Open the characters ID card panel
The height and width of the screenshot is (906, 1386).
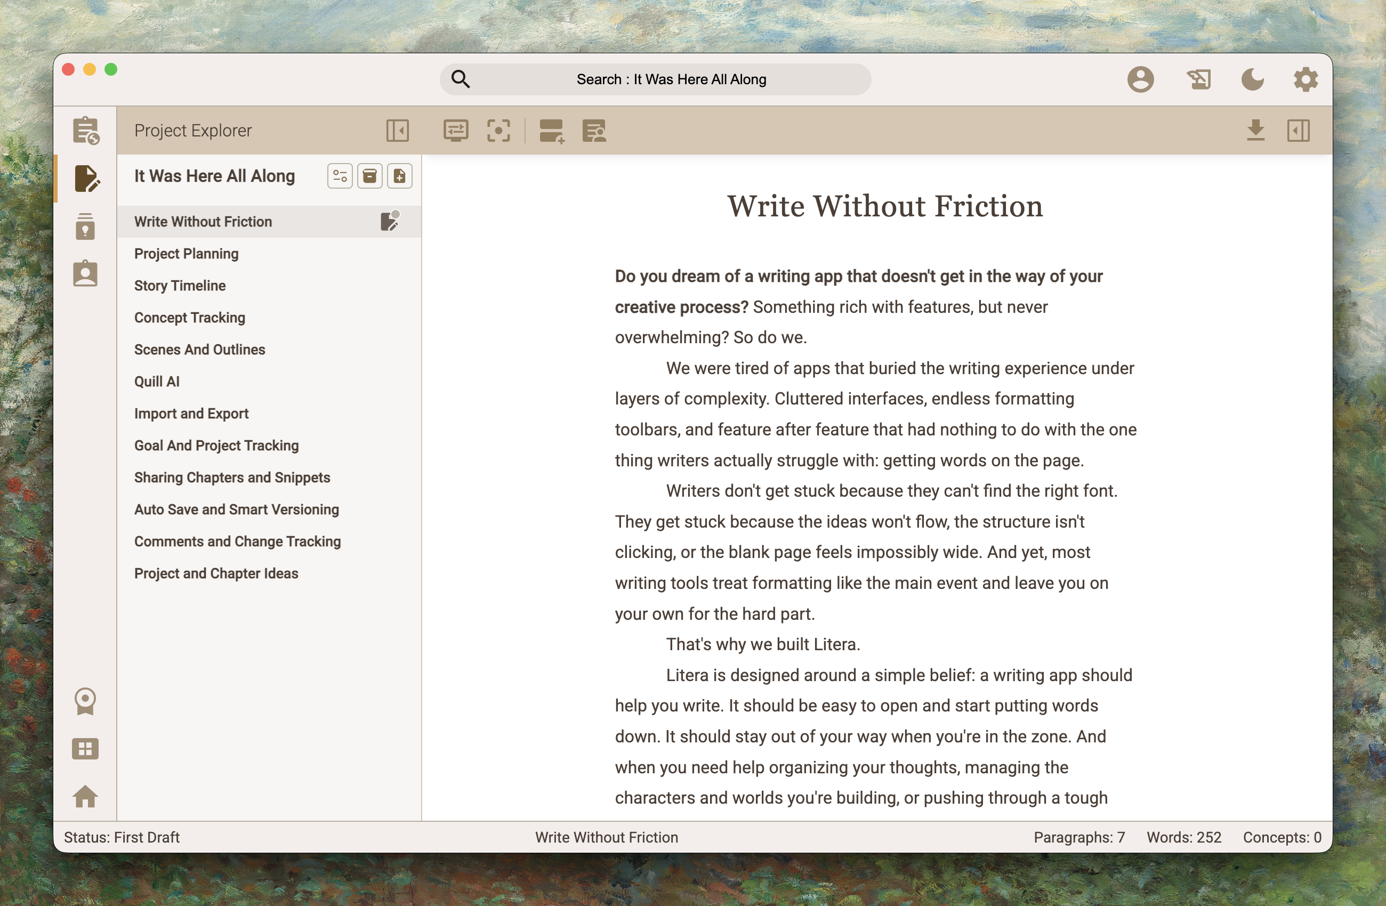point(86,273)
